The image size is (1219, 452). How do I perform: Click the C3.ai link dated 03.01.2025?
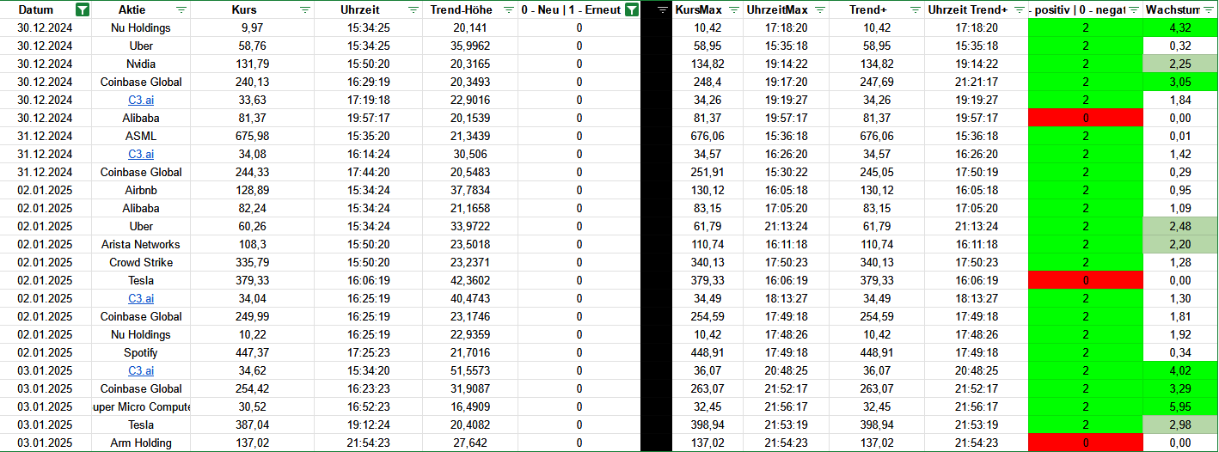[x=141, y=370]
